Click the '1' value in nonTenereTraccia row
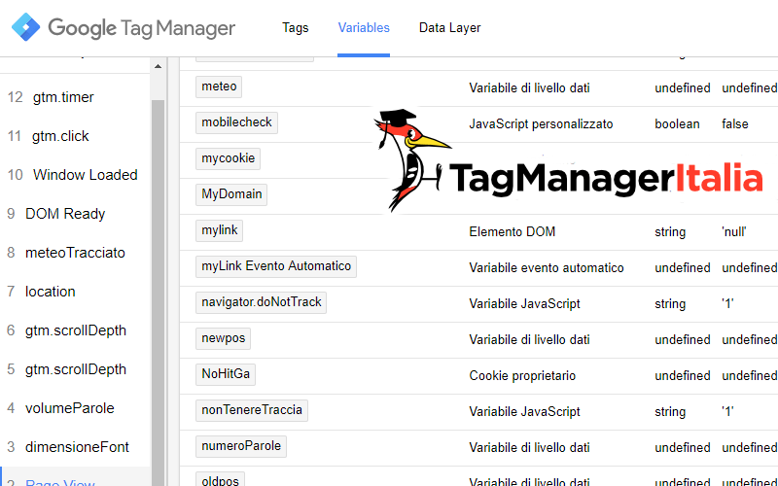The image size is (778, 486). click(x=727, y=411)
